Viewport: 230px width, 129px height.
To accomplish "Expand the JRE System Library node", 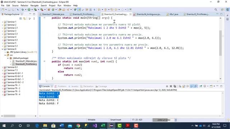I will 5,52.
